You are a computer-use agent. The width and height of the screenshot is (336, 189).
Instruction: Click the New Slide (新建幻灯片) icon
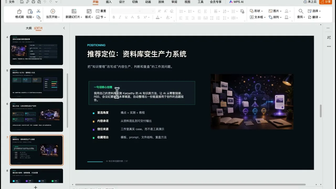click(74, 11)
